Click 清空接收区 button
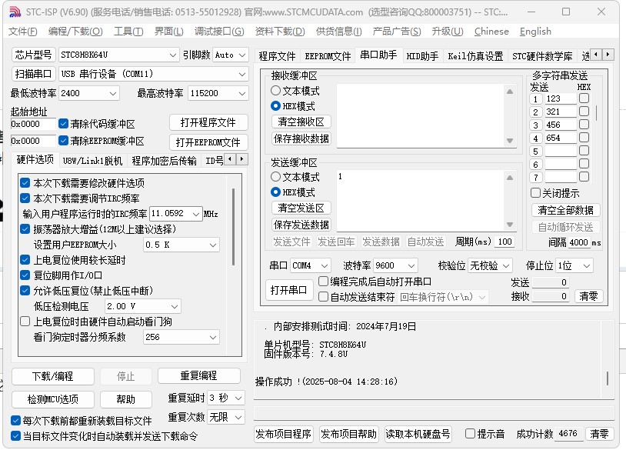 (x=301, y=122)
